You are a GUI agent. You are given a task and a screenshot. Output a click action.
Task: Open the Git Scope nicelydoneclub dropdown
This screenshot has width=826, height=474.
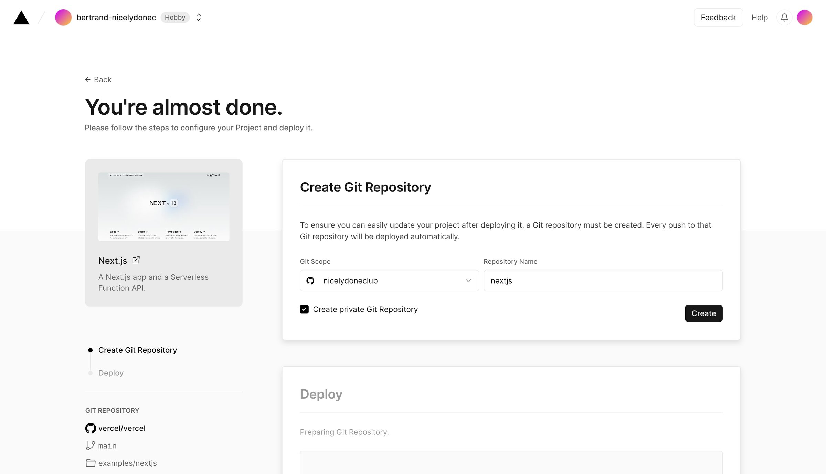(x=389, y=281)
